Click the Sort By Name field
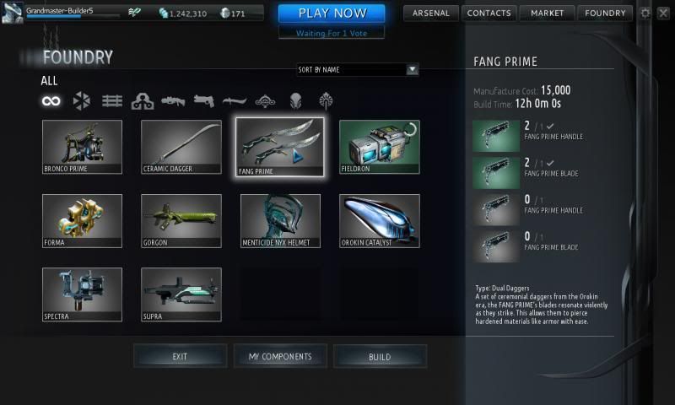Screen dimensions: 675x405 click(x=357, y=69)
